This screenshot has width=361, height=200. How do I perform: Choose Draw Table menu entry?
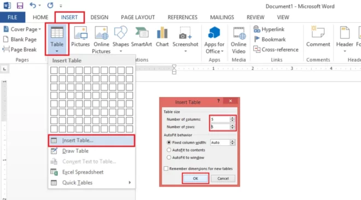(91, 151)
